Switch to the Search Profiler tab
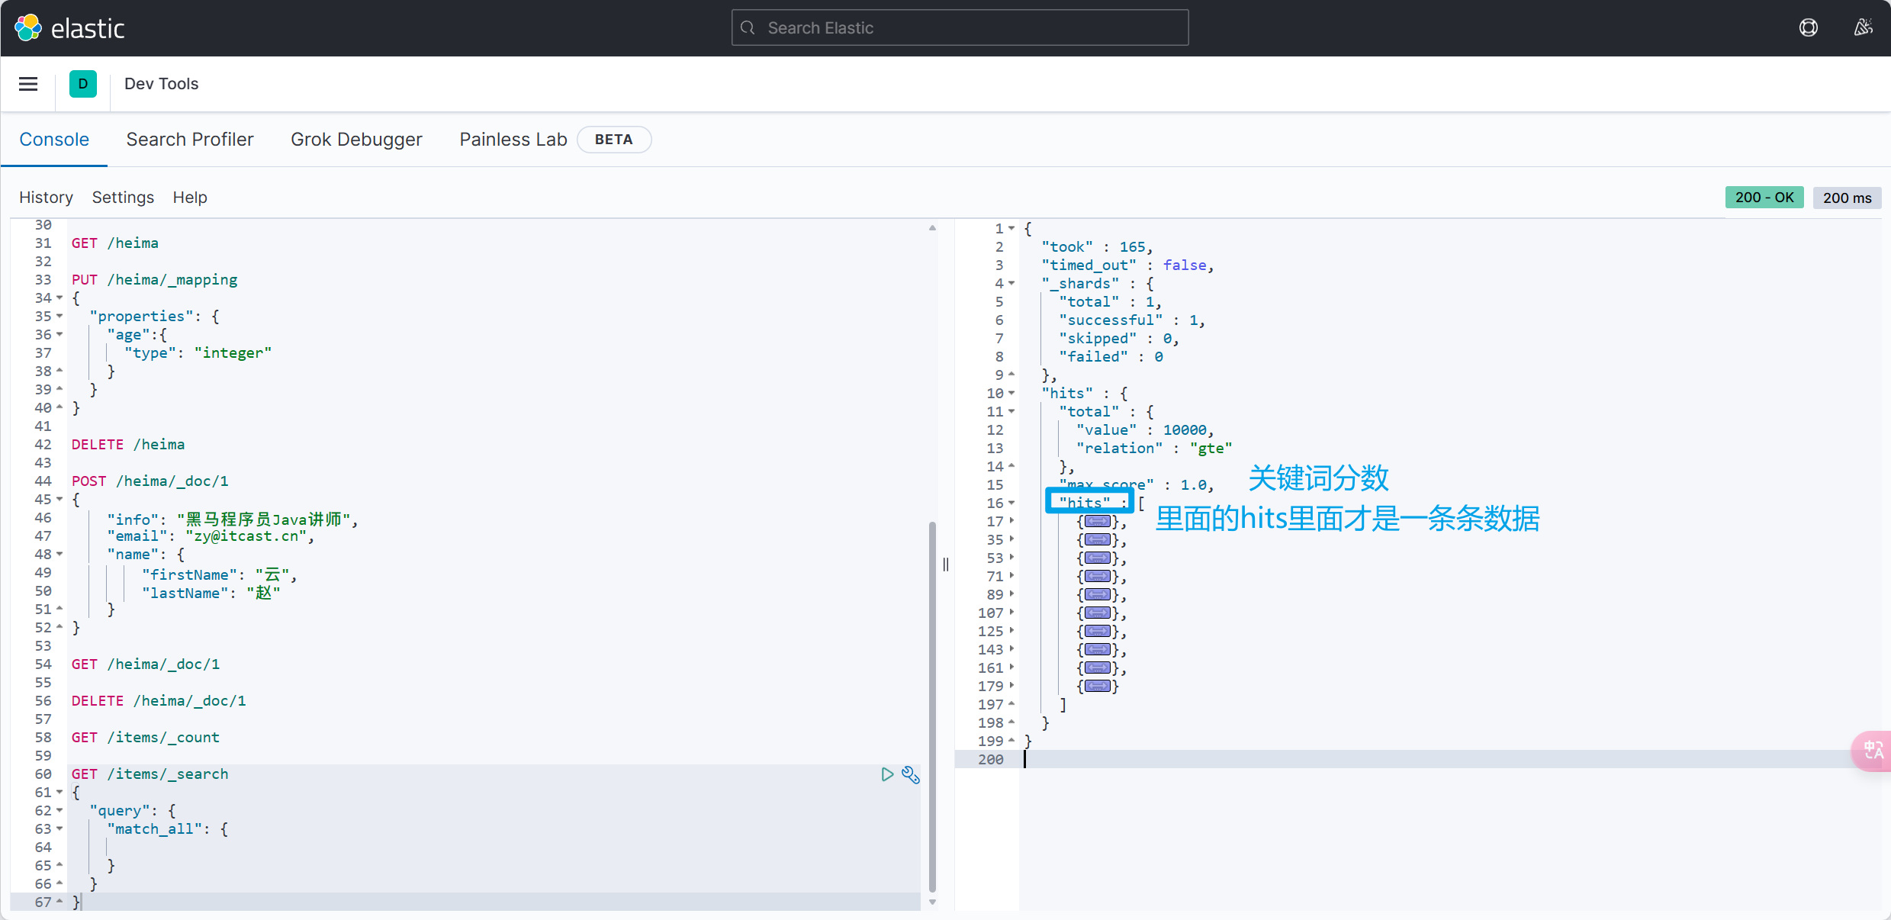Viewport: 1891px width, 920px height. click(190, 140)
